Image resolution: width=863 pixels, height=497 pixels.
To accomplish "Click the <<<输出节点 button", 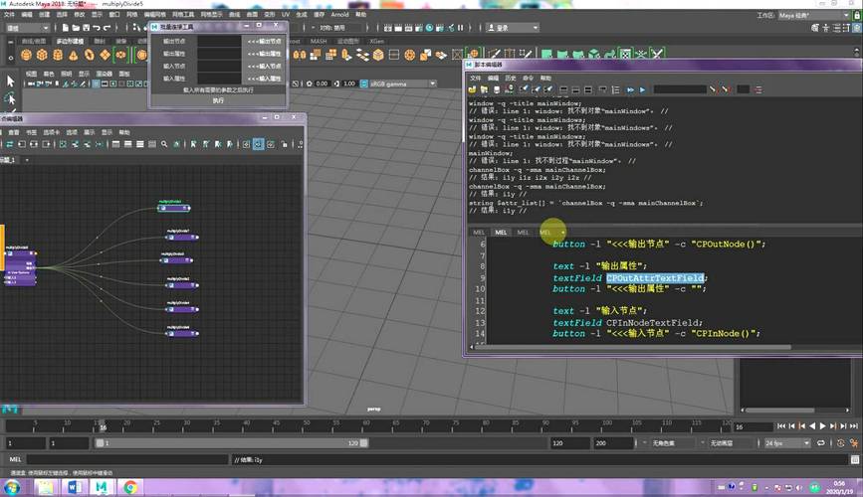I will click(264, 42).
